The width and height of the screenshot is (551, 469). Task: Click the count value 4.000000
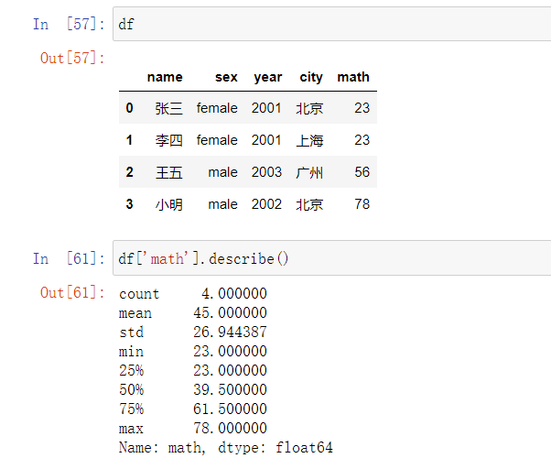234,293
